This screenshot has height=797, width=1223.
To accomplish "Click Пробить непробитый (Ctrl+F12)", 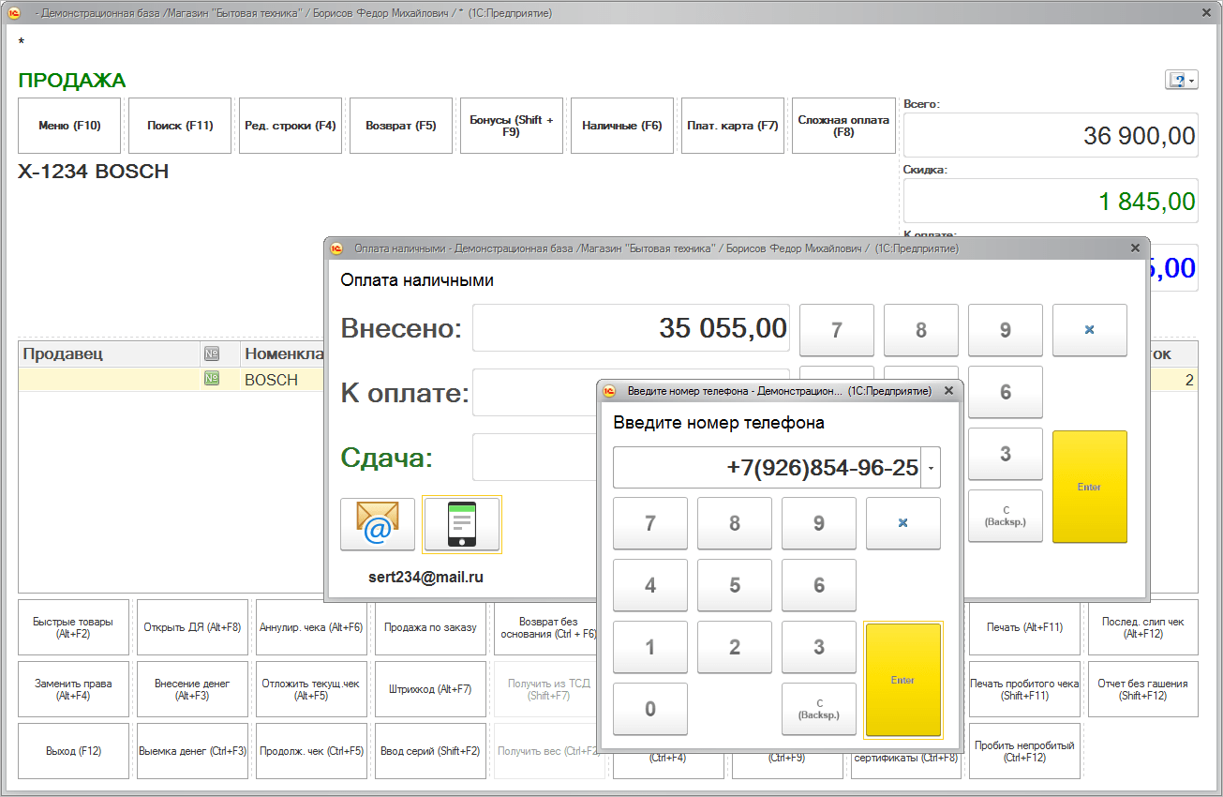I will [x=1024, y=751].
